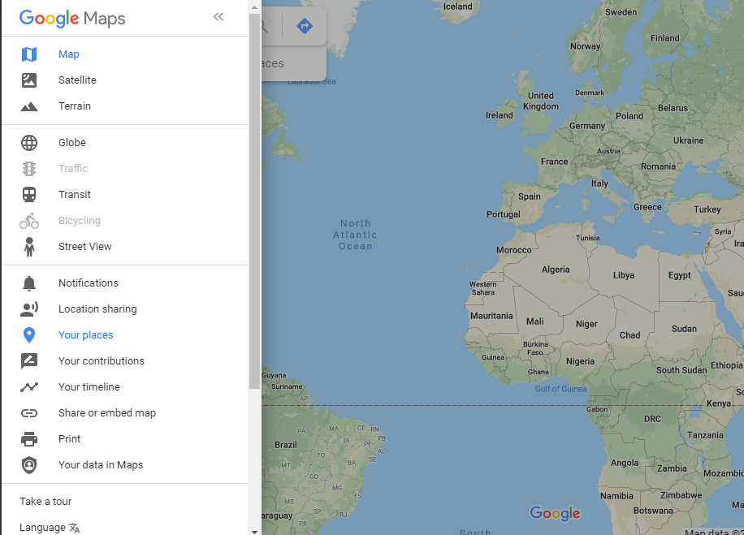Select Print option

coord(69,439)
